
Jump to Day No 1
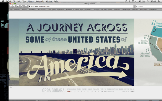click(73, 92)
